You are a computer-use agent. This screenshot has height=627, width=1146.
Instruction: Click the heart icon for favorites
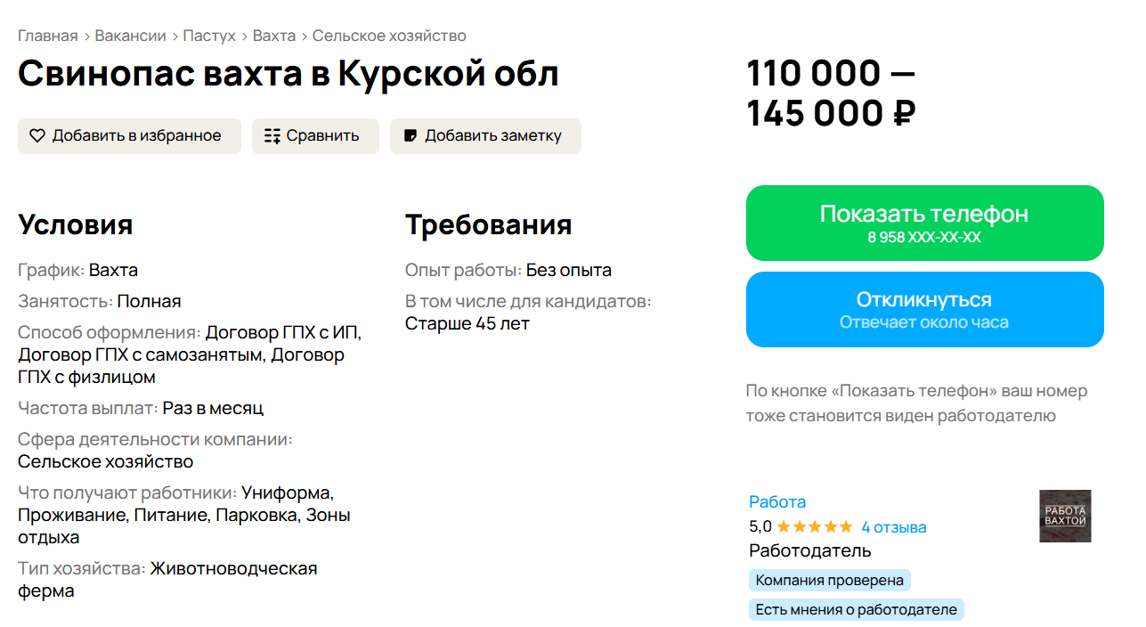(37, 136)
